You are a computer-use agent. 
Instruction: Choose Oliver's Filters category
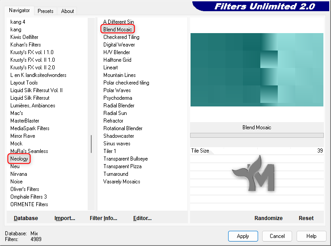click(25, 189)
